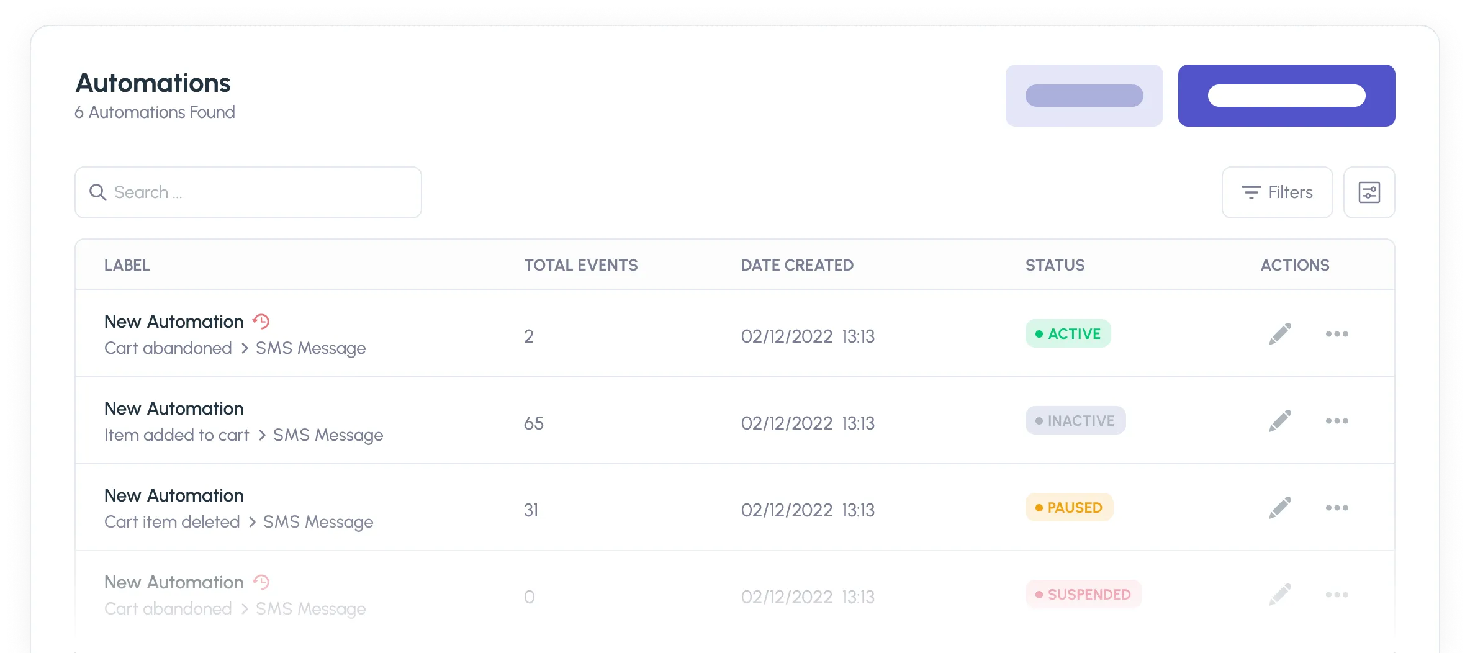Toggle the gray INACTIVE status badge
The width and height of the screenshot is (1470, 653).
click(x=1075, y=421)
